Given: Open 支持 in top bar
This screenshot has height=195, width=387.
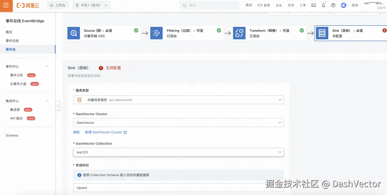Looking at the screenshot, I should point(291,5).
